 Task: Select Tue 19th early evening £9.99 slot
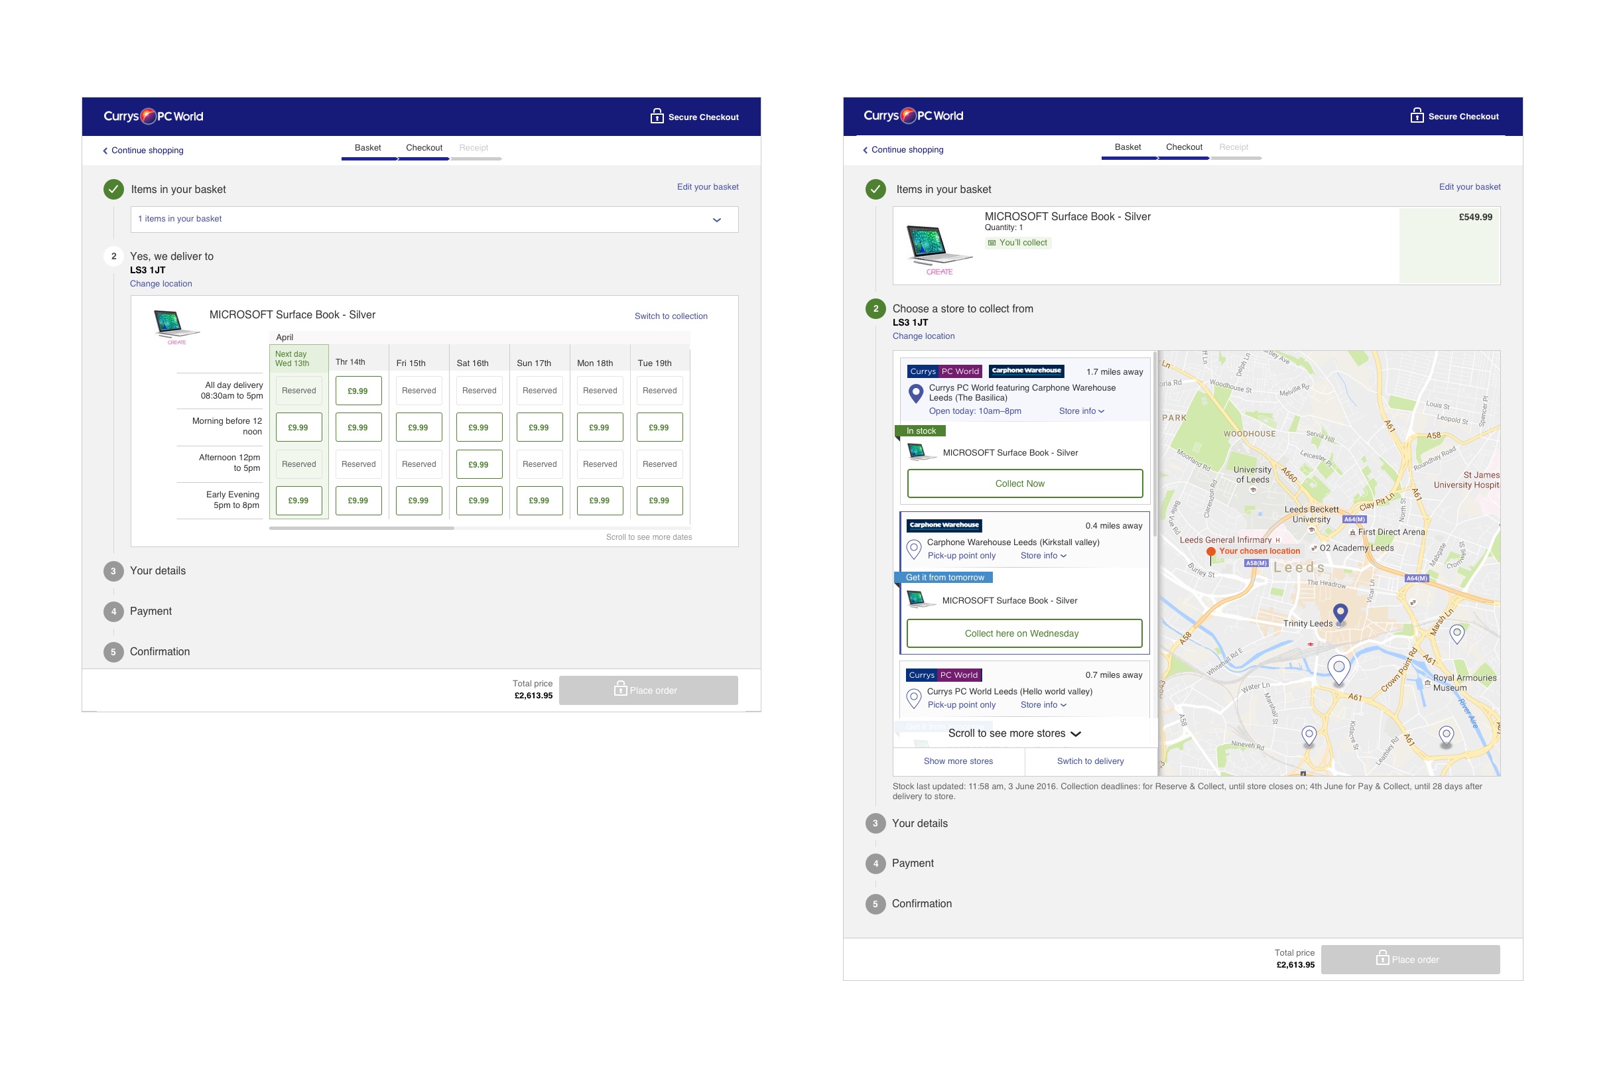[x=659, y=501]
